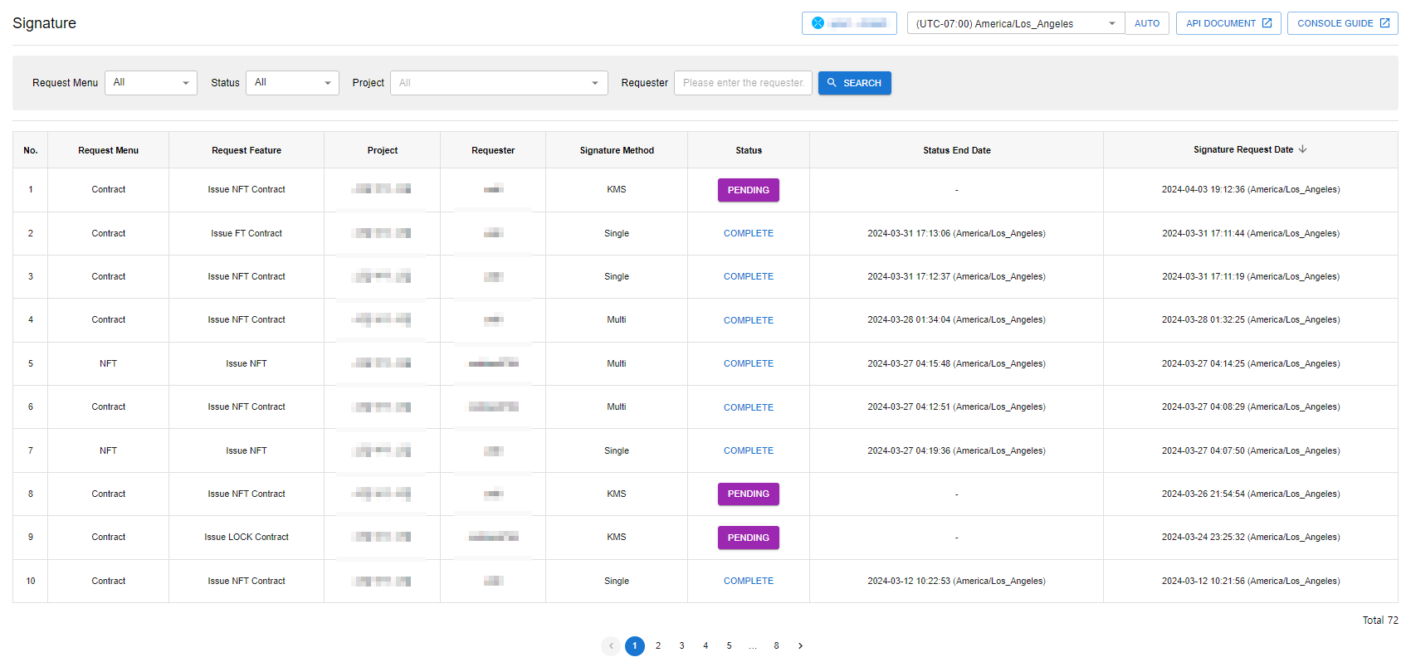Expand the Project filter dropdown

pyautogui.click(x=499, y=83)
